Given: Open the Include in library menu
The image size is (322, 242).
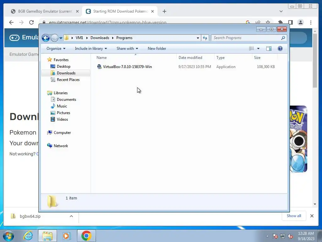Looking at the screenshot, I should click(x=91, y=49).
